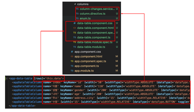194x112 pixels.
Task: Click keyName='gender' in code
Action: (x=73, y=90)
